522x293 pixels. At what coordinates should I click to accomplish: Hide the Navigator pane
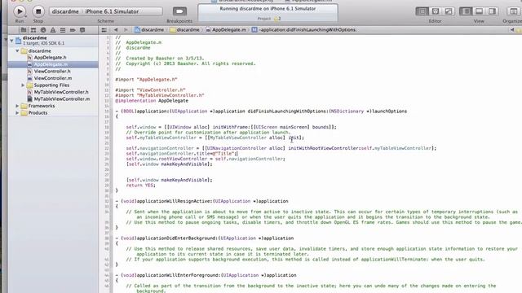[x=466, y=11]
